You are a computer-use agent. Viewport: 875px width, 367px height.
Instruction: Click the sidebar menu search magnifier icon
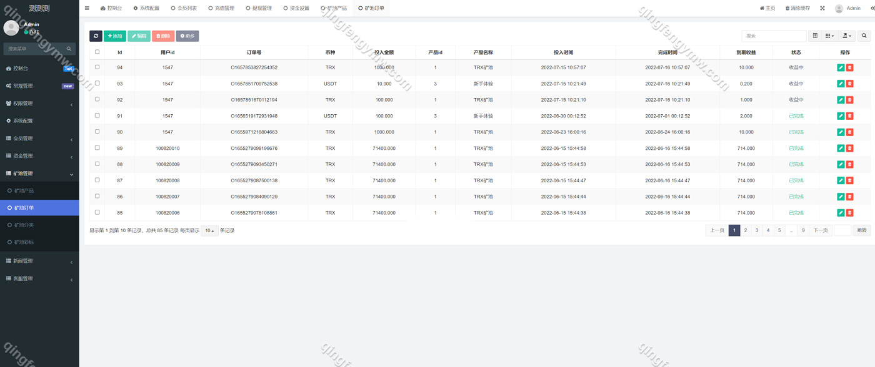coord(69,49)
